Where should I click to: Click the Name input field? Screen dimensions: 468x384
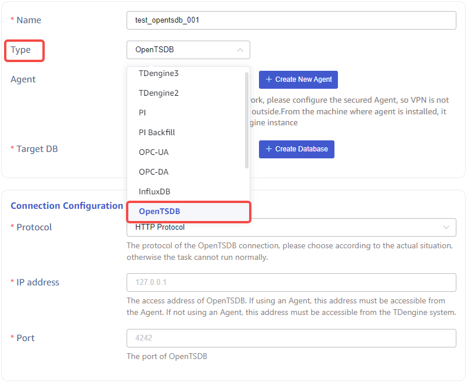click(291, 20)
